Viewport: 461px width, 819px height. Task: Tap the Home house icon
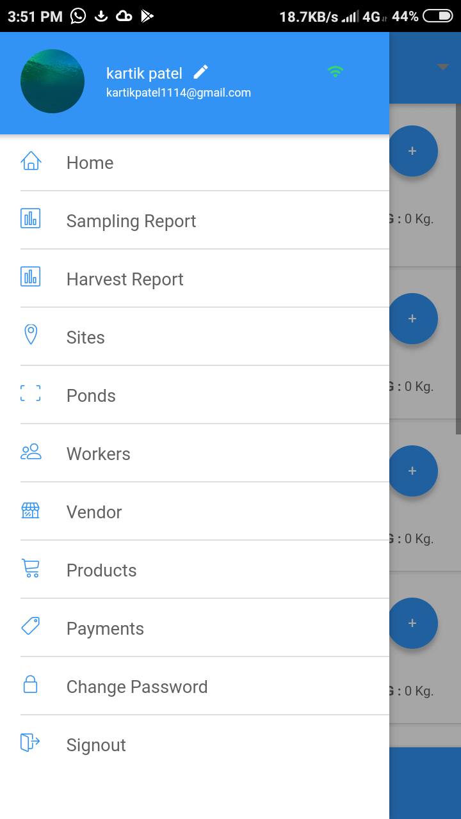(x=31, y=162)
